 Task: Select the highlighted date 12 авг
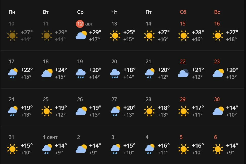coord(84,24)
